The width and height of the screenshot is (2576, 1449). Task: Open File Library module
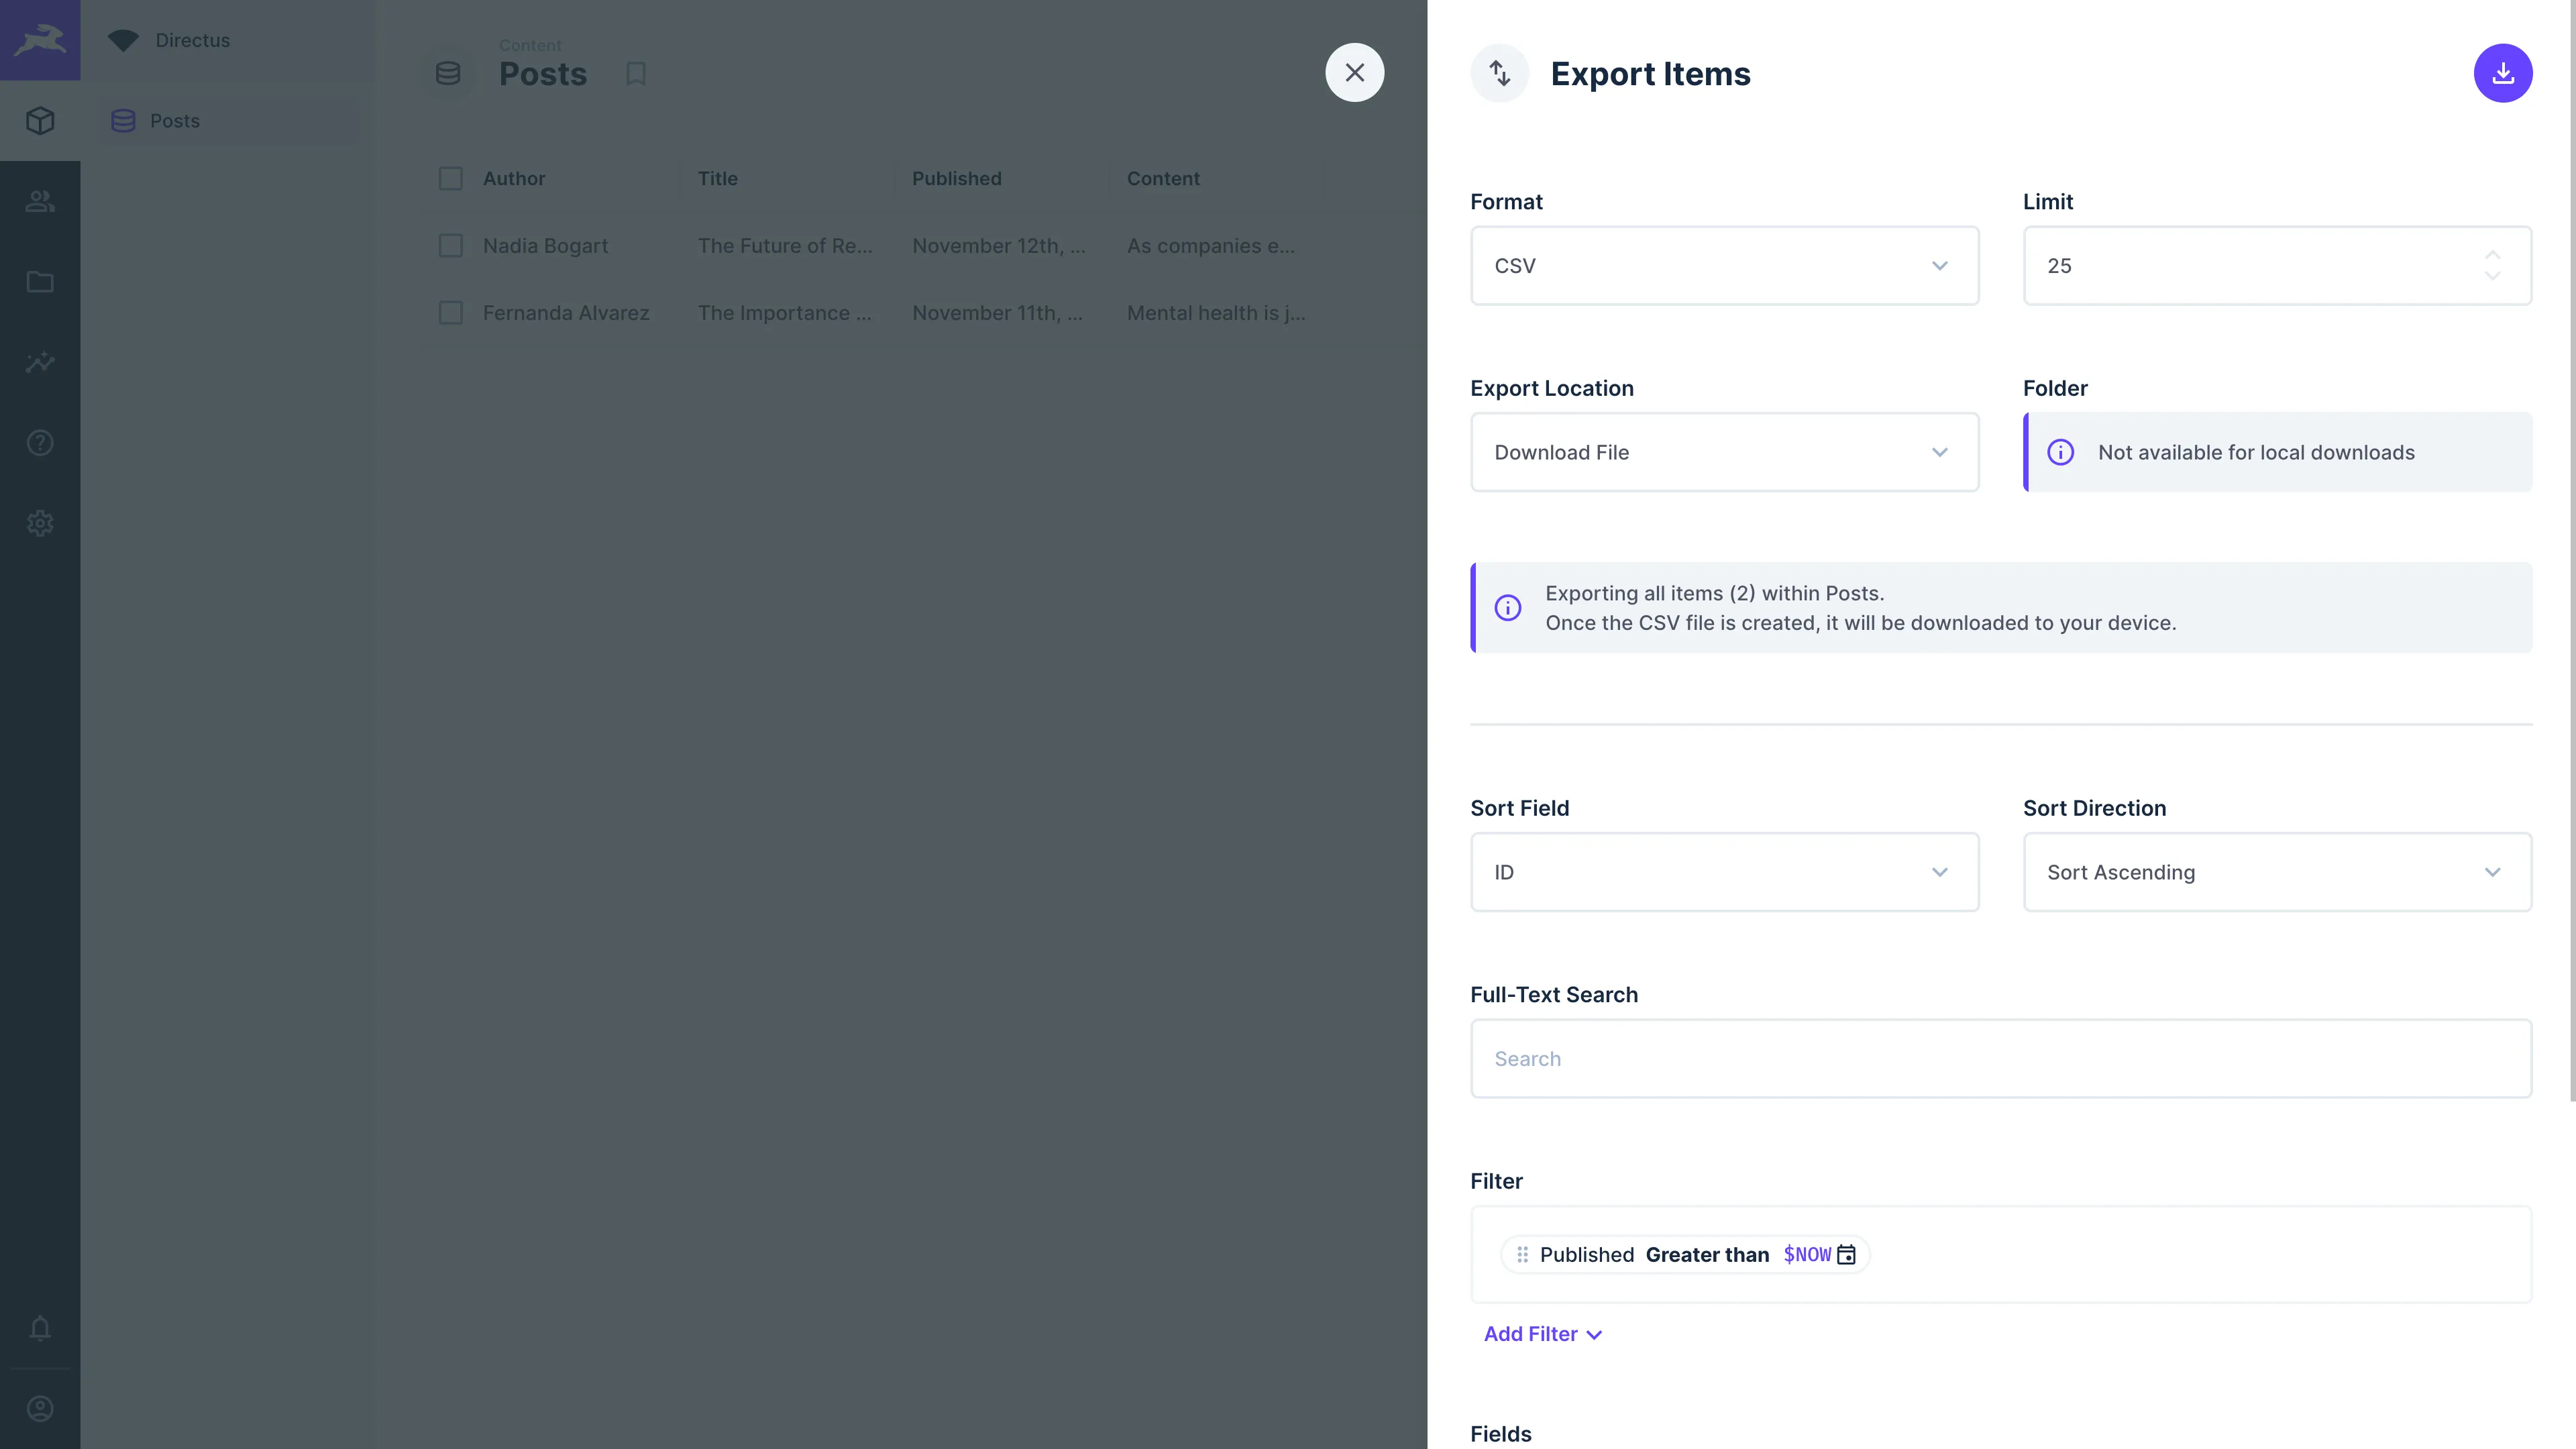tap(40, 282)
